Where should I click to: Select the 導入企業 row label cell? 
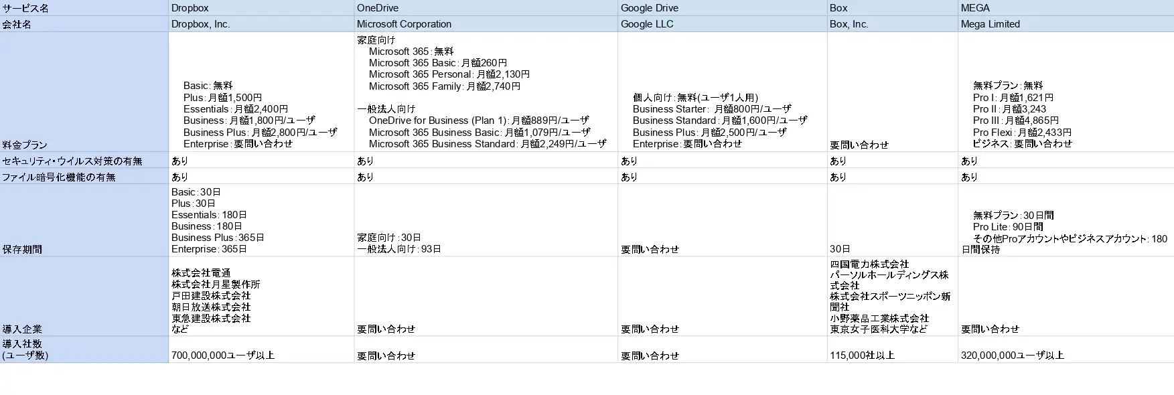click(x=84, y=297)
